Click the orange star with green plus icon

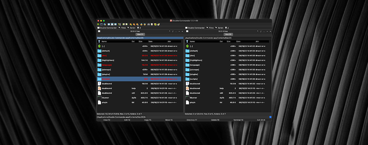(131, 24)
